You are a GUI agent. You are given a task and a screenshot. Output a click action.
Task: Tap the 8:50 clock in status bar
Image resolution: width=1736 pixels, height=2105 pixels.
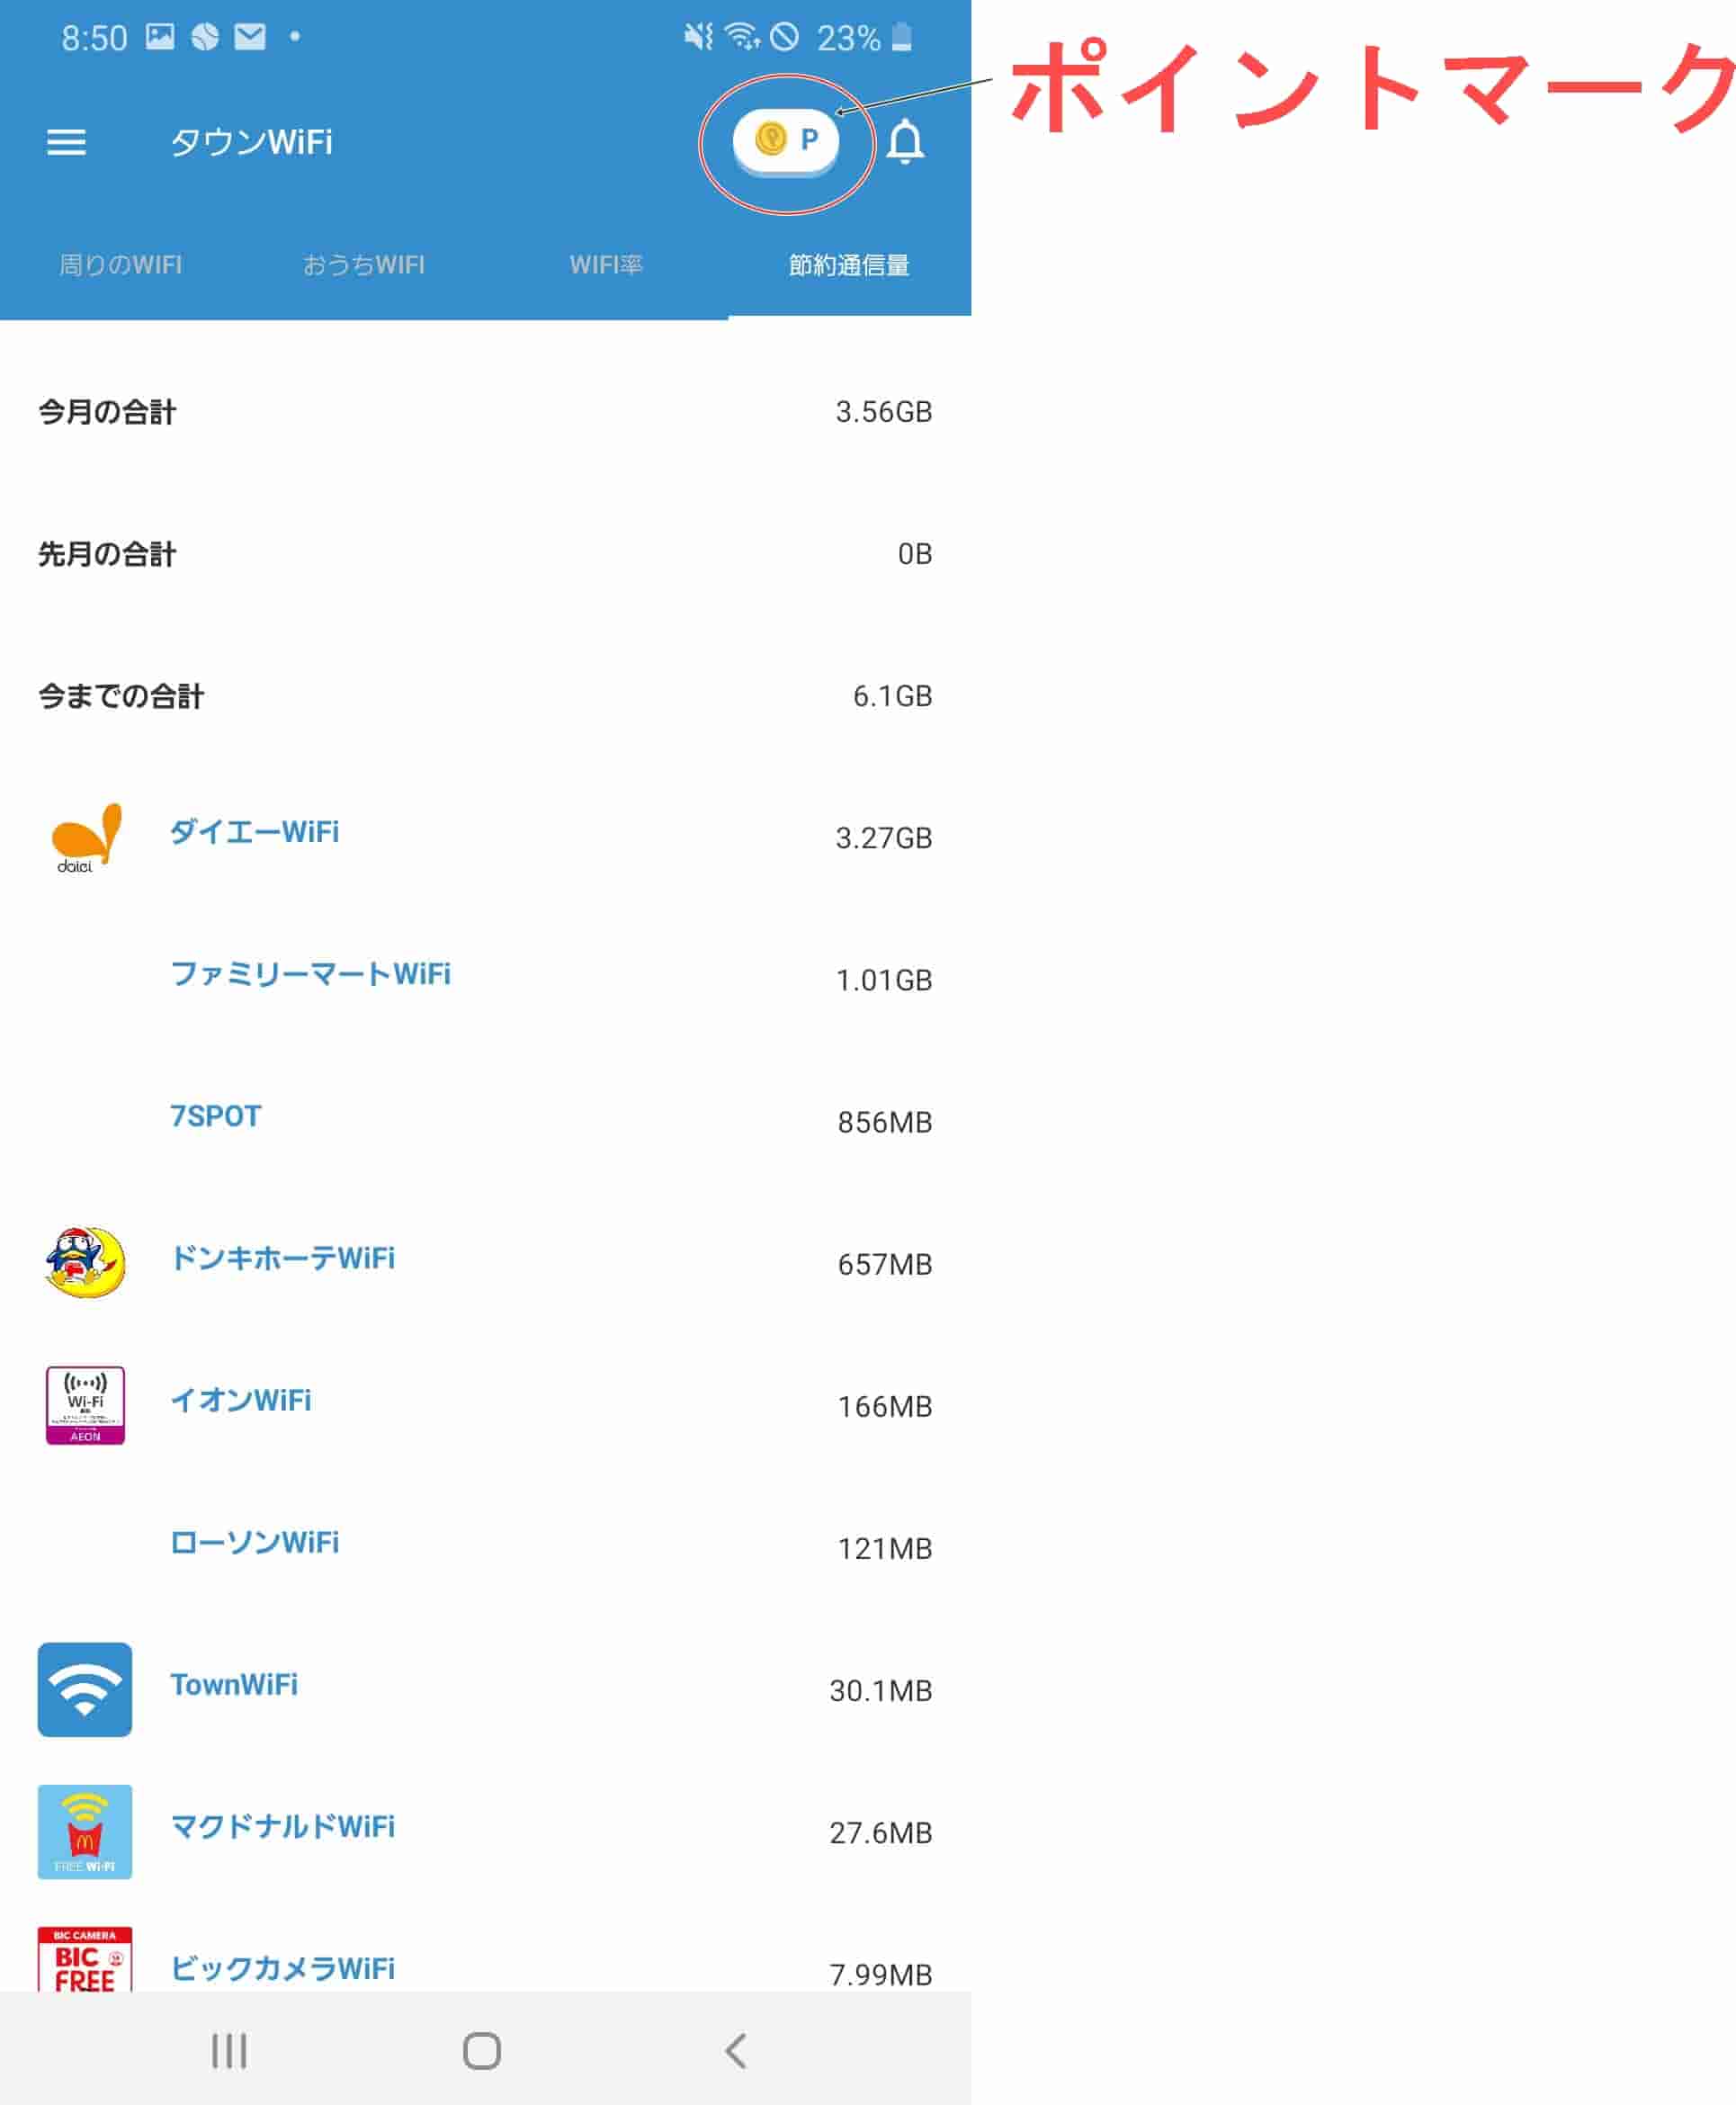coord(94,38)
